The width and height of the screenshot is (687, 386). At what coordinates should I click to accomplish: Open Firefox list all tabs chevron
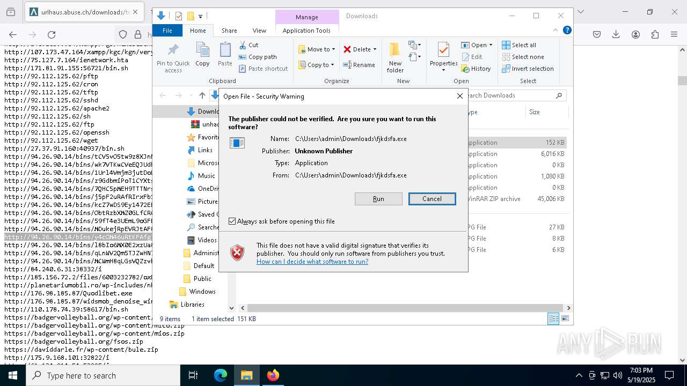coord(580,11)
